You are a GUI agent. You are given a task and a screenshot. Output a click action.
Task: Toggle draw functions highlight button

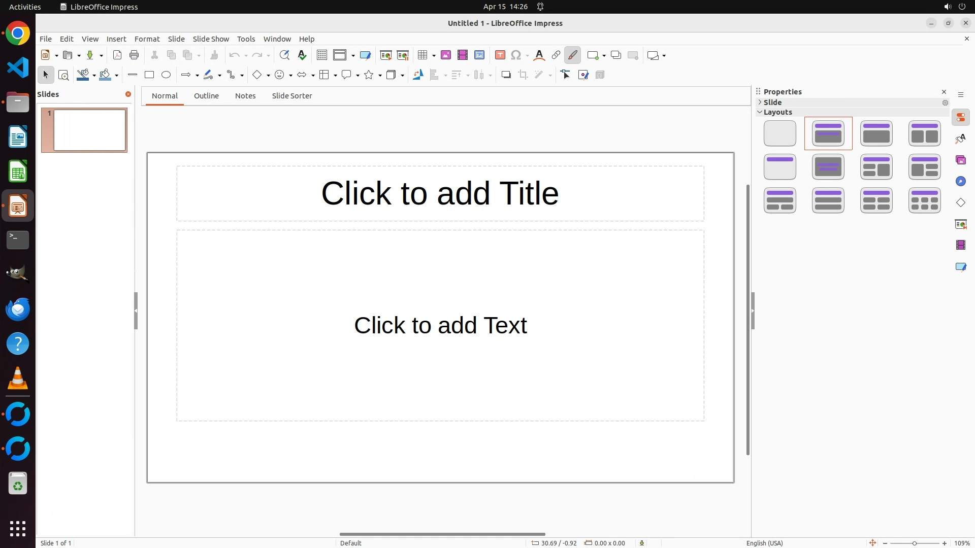click(x=573, y=55)
